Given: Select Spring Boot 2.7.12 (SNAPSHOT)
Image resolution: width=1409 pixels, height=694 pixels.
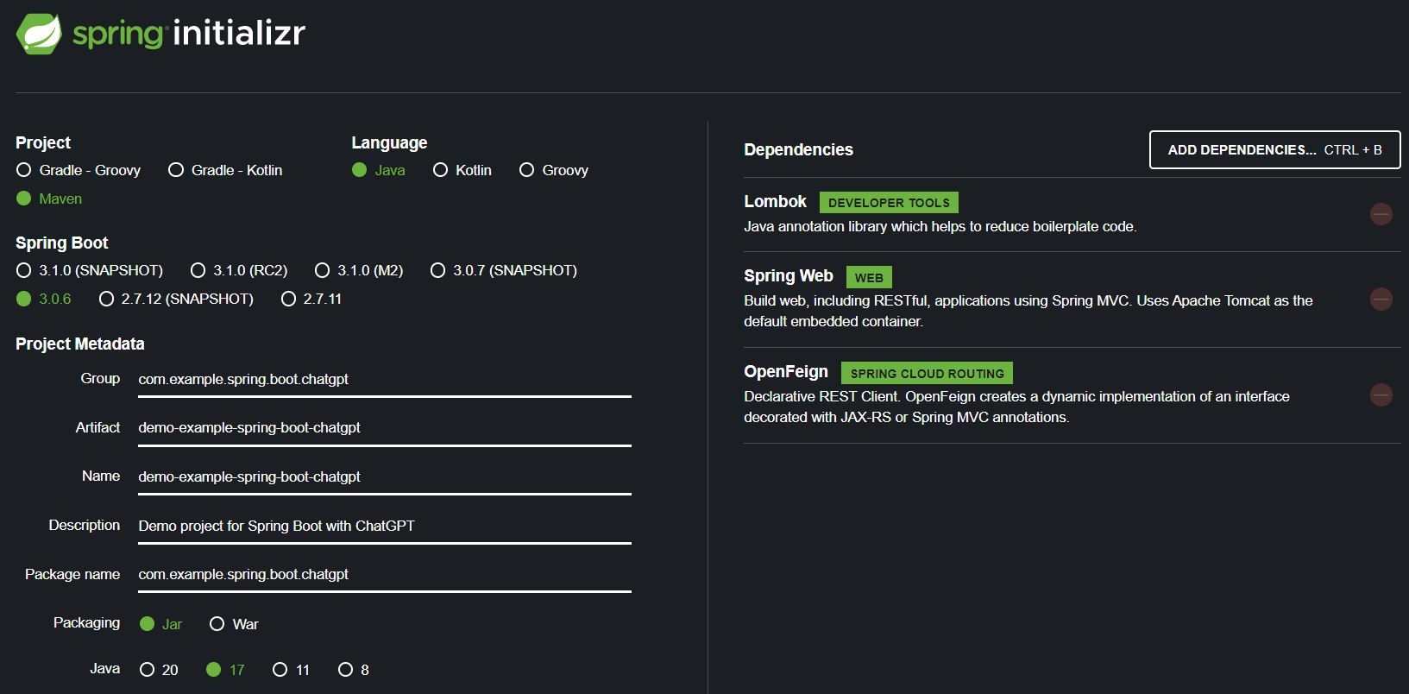Looking at the screenshot, I should (176, 299).
